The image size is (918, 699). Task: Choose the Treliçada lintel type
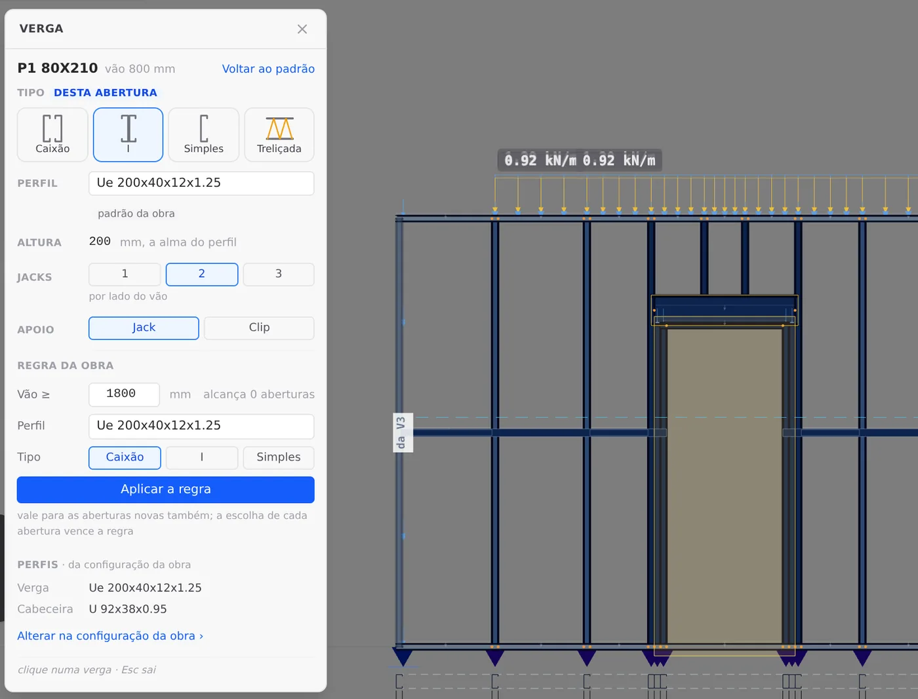[279, 134]
